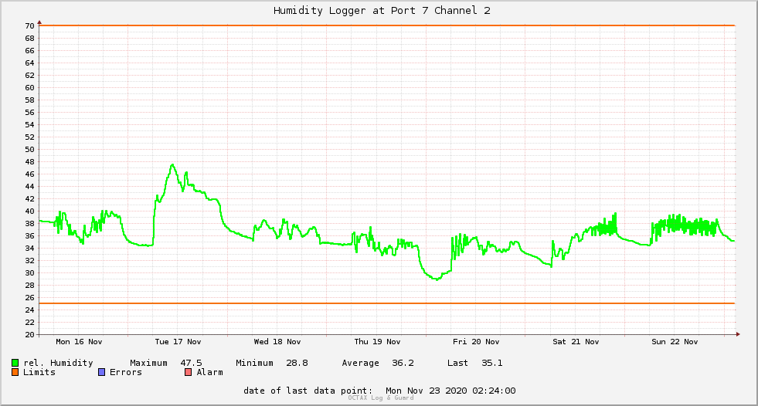Click the 'Sun 22 Nov' x-axis label
The image size is (758, 406).
tap(675, 342)
